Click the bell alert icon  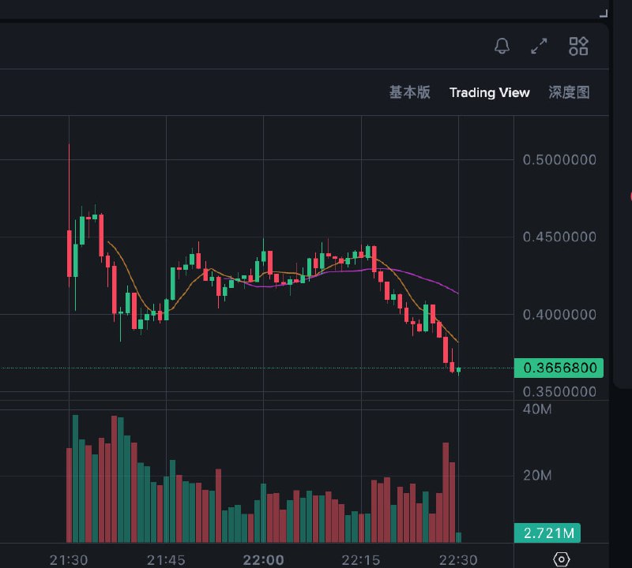click(502, 47)
